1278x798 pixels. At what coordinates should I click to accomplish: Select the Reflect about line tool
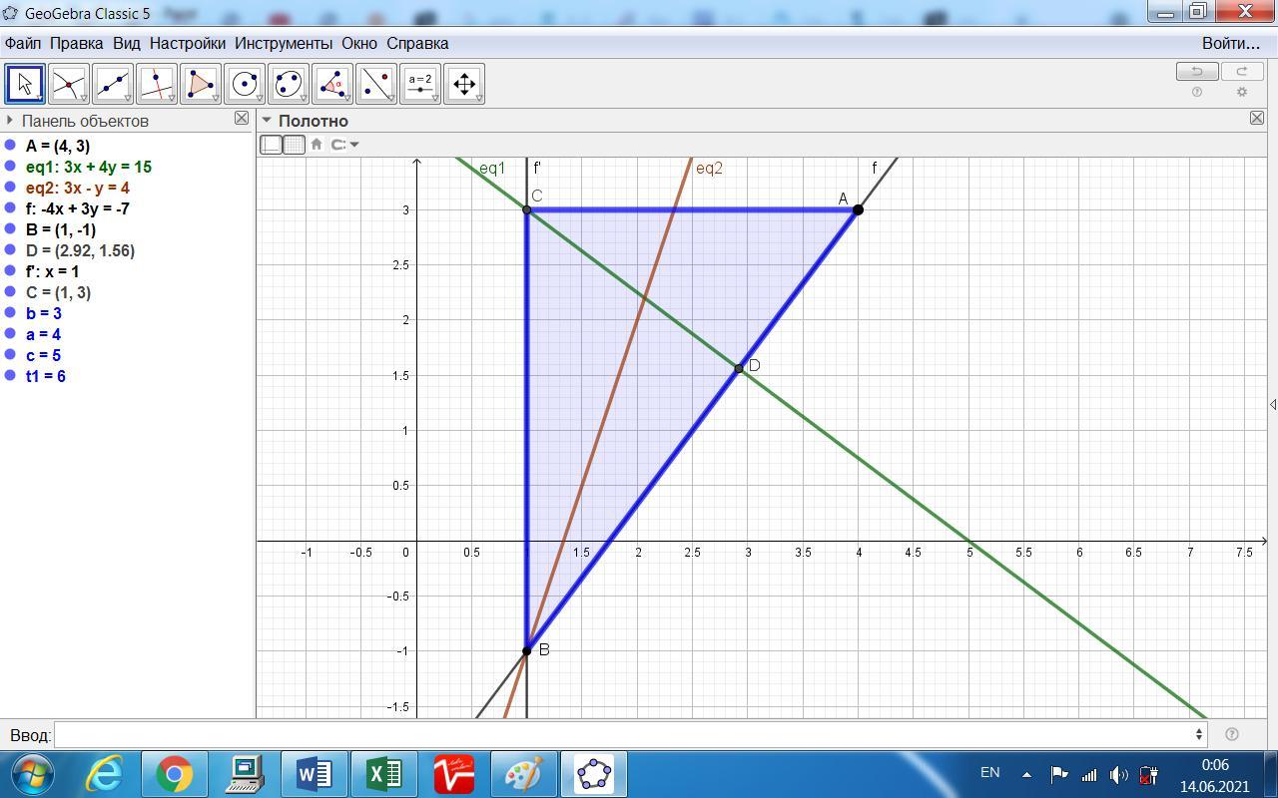click(376, 84)
